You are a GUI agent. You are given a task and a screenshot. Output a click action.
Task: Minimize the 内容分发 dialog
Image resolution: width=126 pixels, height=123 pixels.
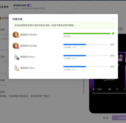pyautogui.click(x=114, y=18)
